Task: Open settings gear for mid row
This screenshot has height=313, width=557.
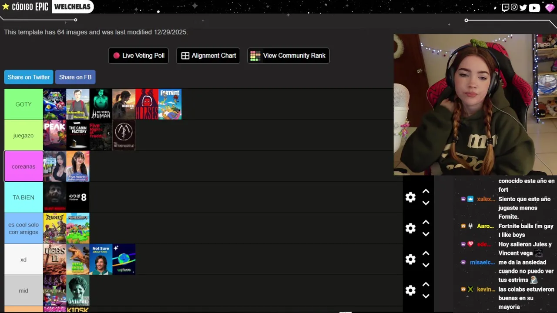Action: [410, 290]
